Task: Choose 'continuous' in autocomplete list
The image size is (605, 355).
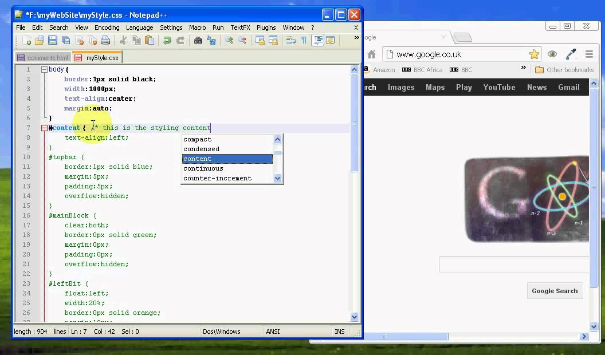Action: (x=227, y=168)
